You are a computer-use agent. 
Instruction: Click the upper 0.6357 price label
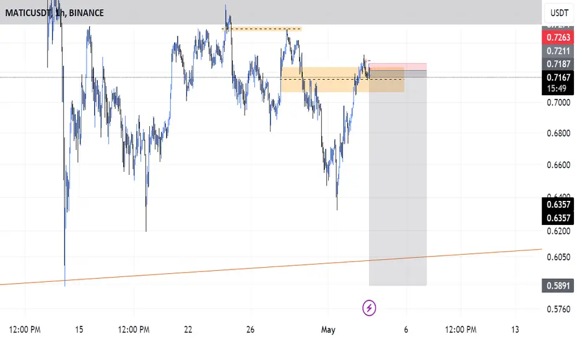point(558,205)
